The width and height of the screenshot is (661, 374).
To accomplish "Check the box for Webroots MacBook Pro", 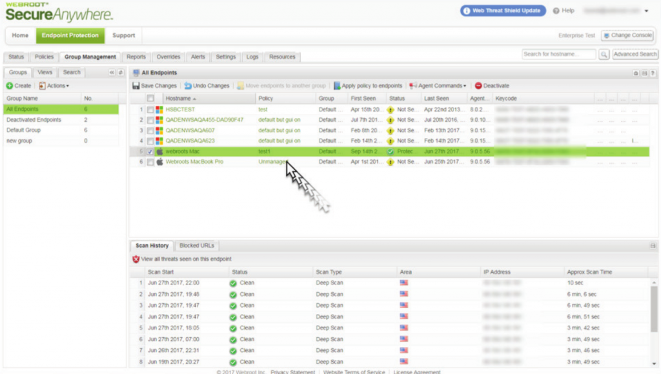I will point(150,162).
